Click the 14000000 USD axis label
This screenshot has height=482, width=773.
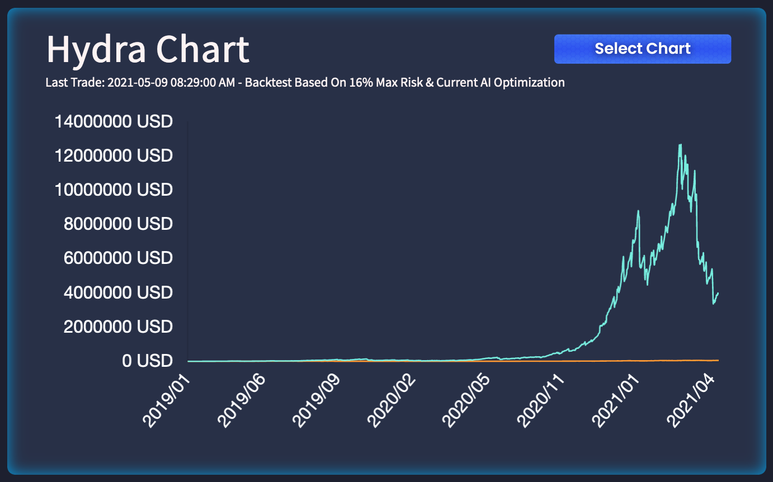click(114, 121)
